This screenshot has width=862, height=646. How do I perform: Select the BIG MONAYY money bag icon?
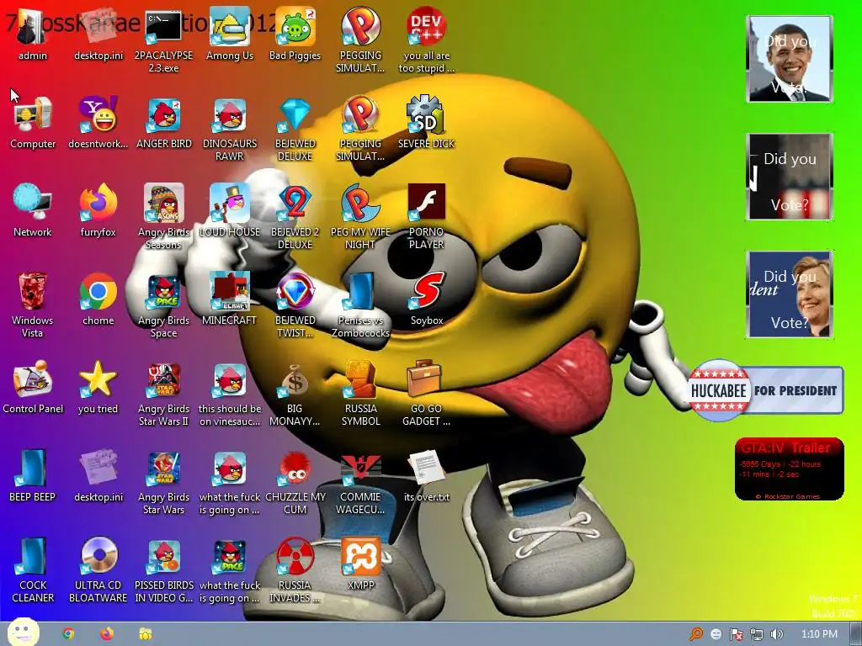[295, 379]
